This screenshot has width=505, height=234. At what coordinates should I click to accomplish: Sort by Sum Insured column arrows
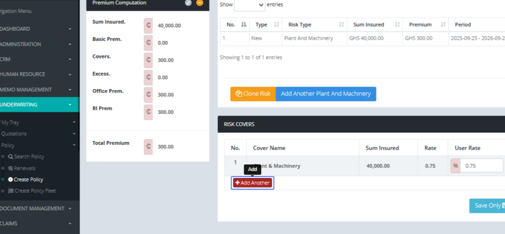(x=397, y=25)
